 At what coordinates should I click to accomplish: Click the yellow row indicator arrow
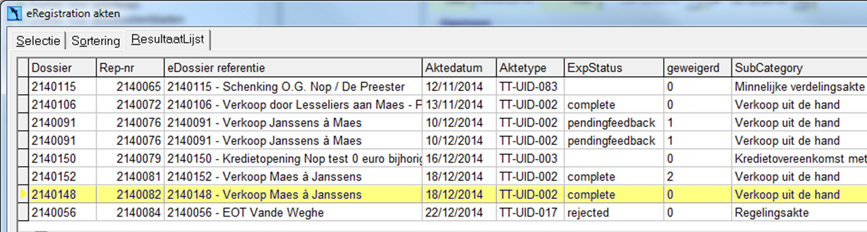tap(24, 194)
